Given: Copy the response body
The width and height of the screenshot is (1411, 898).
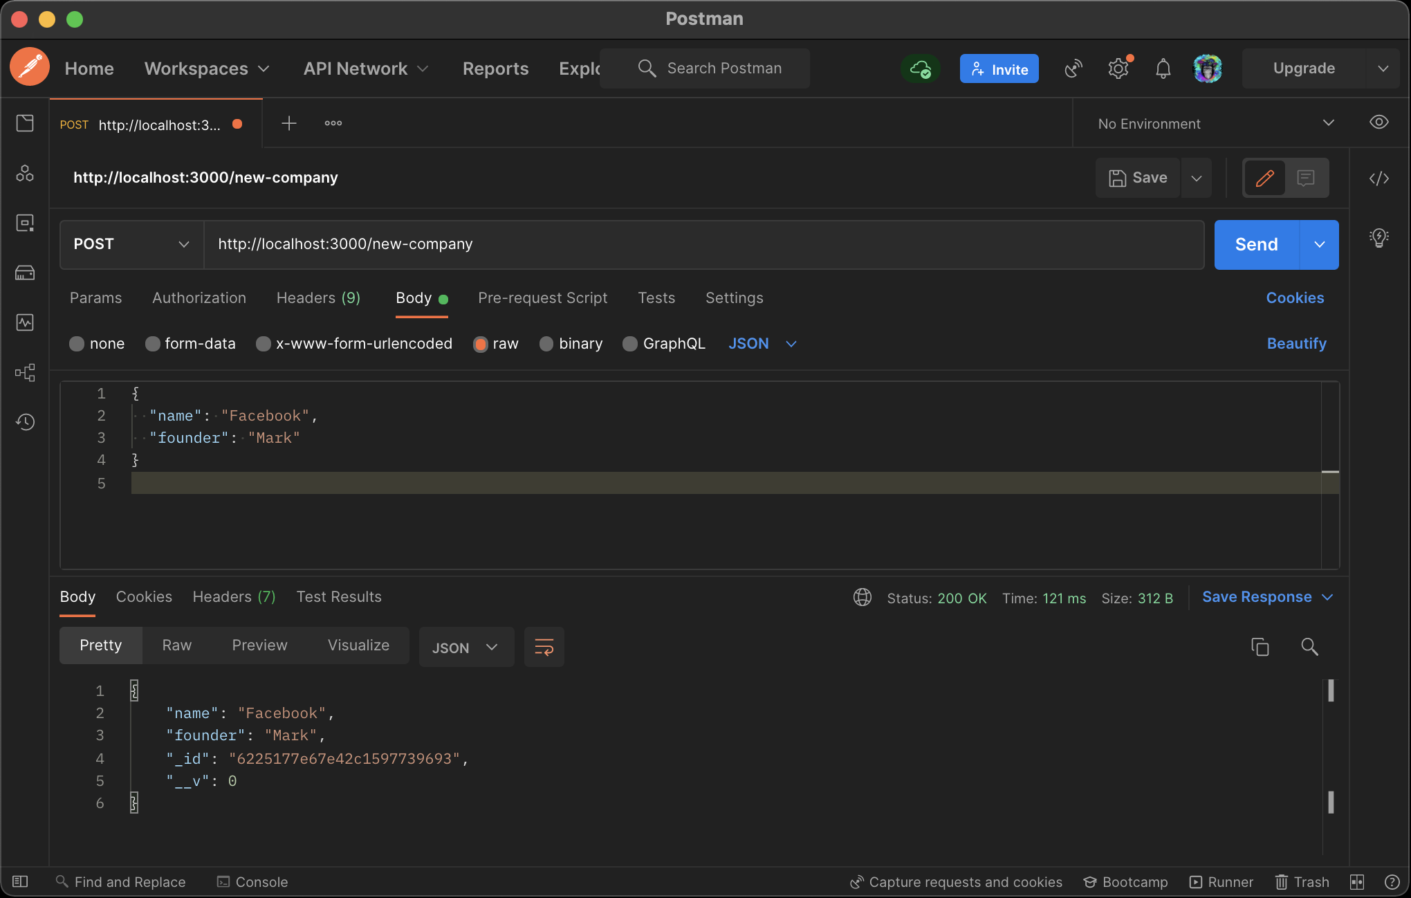Looking at the screenshot, I should click(1260, 647).
